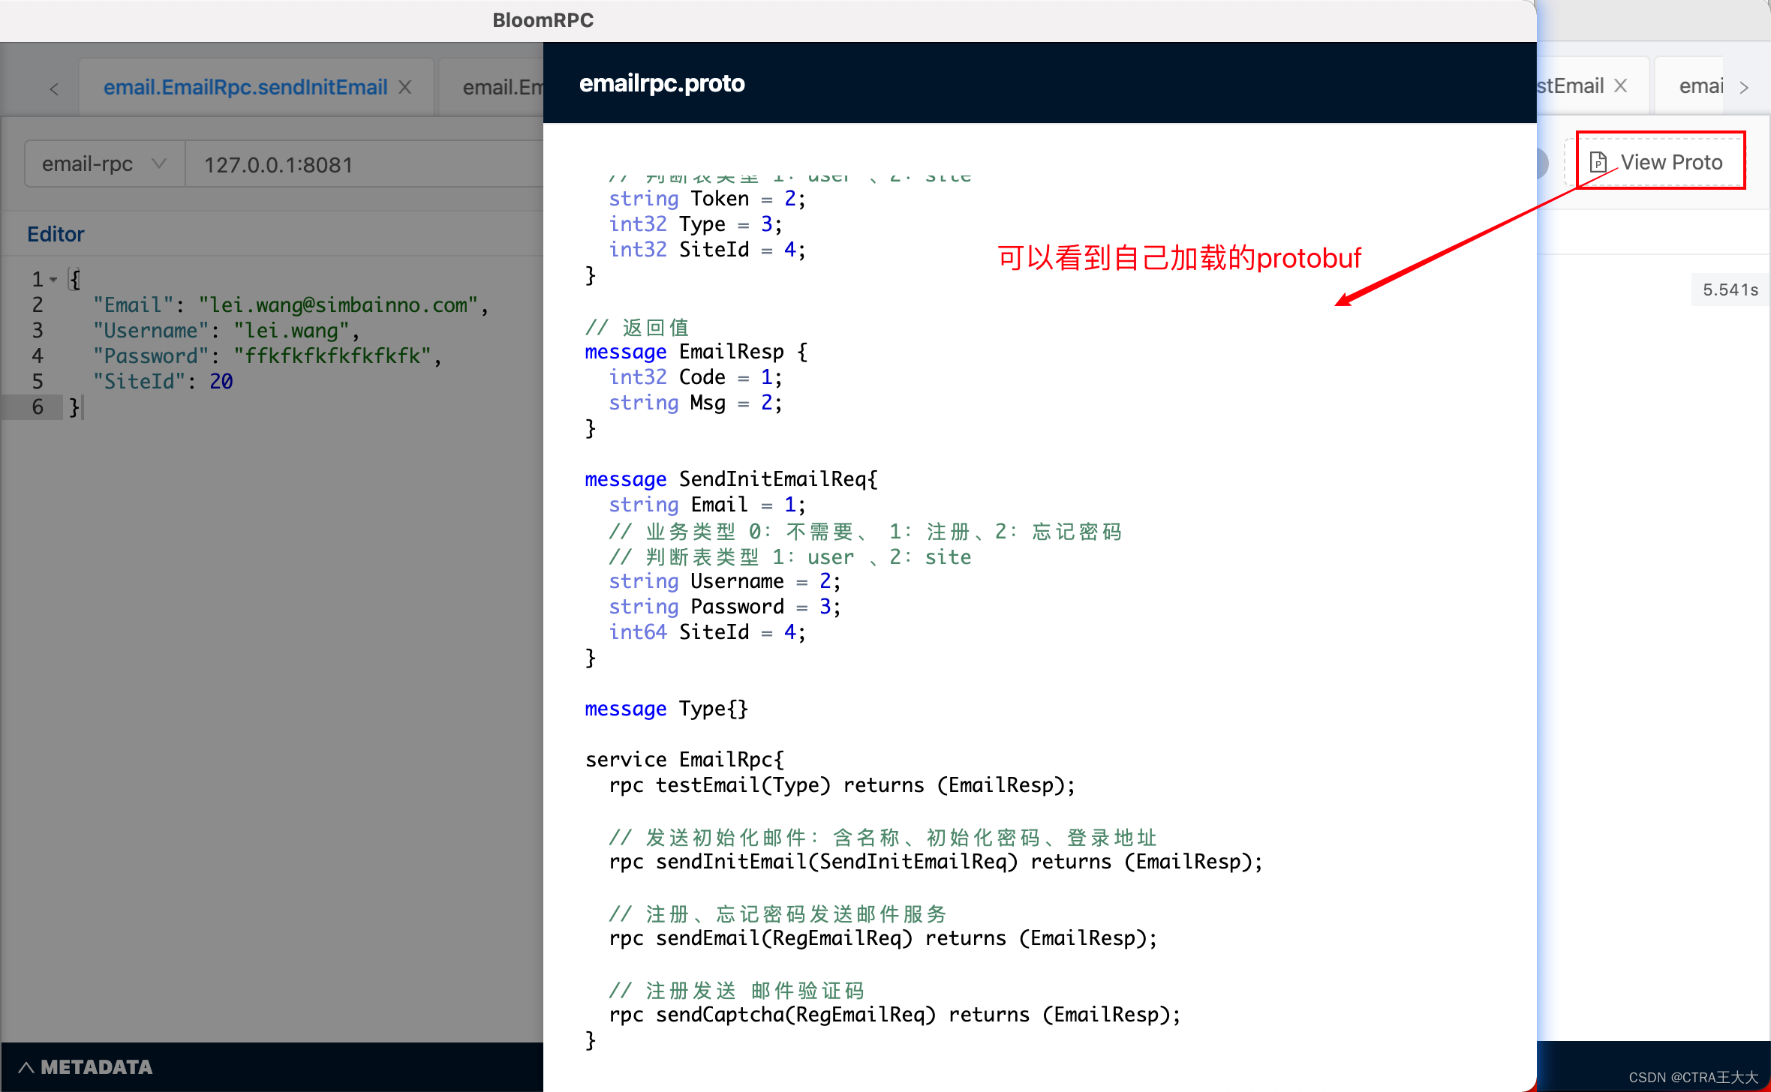Select the tab ending in stEmail
1771x1092 pixels.
(x=1570, y=85)
